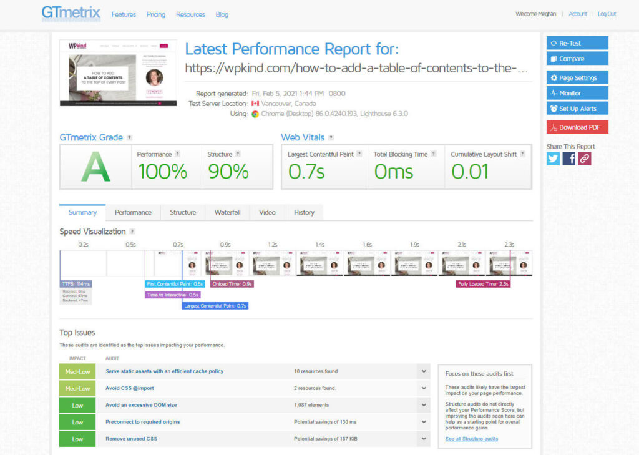Screen dimensions: 639x455
Task: Click Cumulative Layout Shift help icon
Action: coord(522,154)
